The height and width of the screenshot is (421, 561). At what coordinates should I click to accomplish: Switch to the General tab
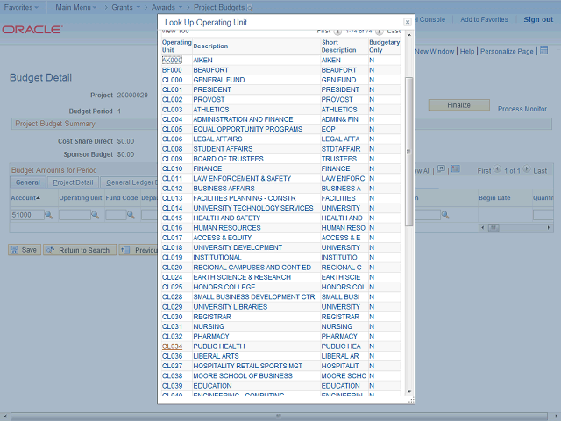click(27, 182)
